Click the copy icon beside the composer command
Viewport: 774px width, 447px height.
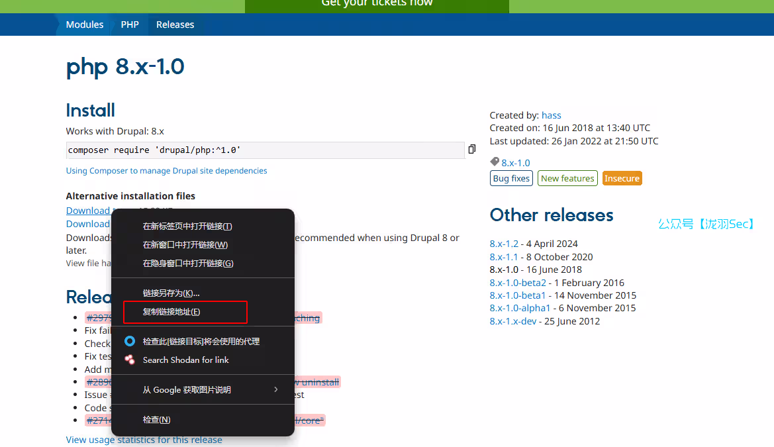click(x=472, y=150)
